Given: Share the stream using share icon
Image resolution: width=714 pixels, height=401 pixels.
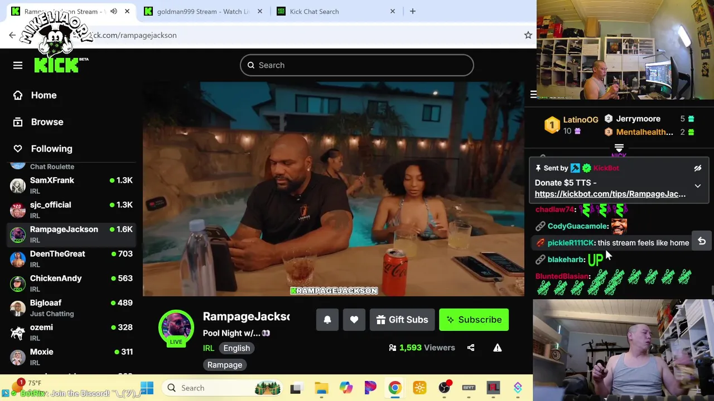Looking at the screenshot, I should tap(471, 348).
